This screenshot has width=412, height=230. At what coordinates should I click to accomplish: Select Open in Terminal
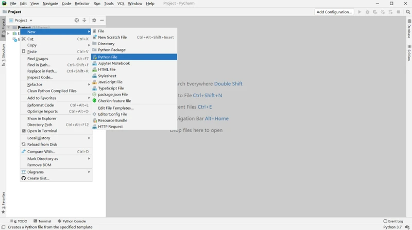click(x=56, y=131)
